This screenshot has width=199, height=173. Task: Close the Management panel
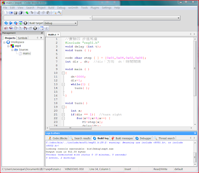tap(42, 33)
